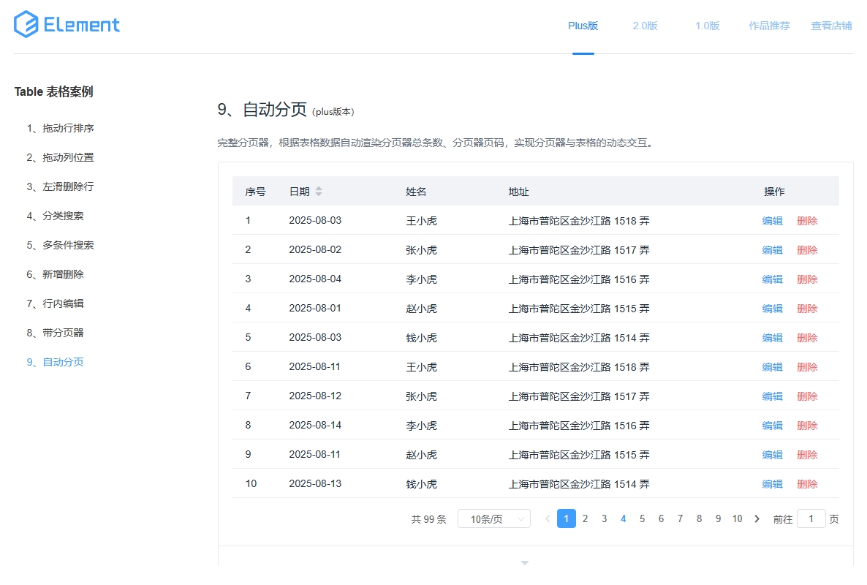This screenshot has height=585, width=867.
Task: Open the 10条/页 page size dropdown
Action: tap(493, 519)
